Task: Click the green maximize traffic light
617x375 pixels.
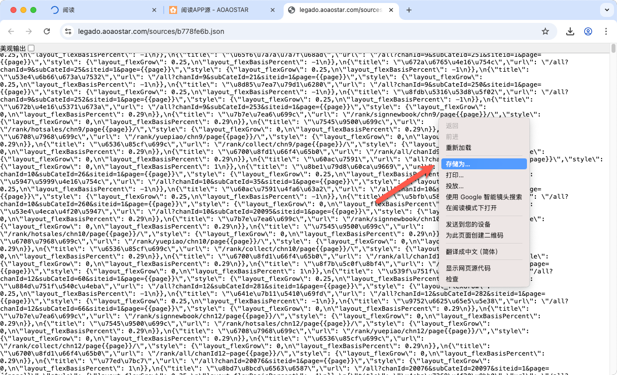Action: [x=33, y=9]
